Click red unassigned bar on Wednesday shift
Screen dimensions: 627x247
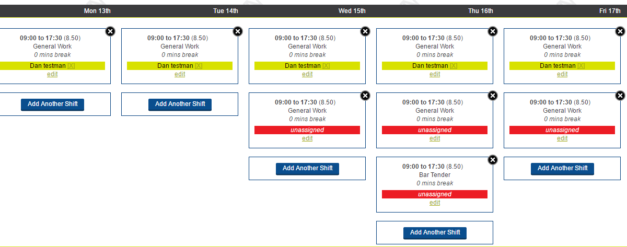coord(307,130)
